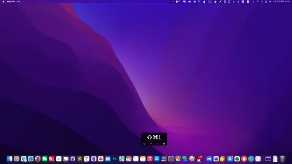Launch Final Cut Pro from the Dock
Viewport: 292px width, 164px height.
[x=178, y=159]
